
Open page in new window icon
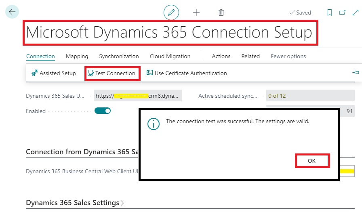point(342,13)
